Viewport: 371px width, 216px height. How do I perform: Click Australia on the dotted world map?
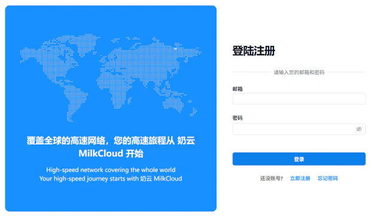174,104
